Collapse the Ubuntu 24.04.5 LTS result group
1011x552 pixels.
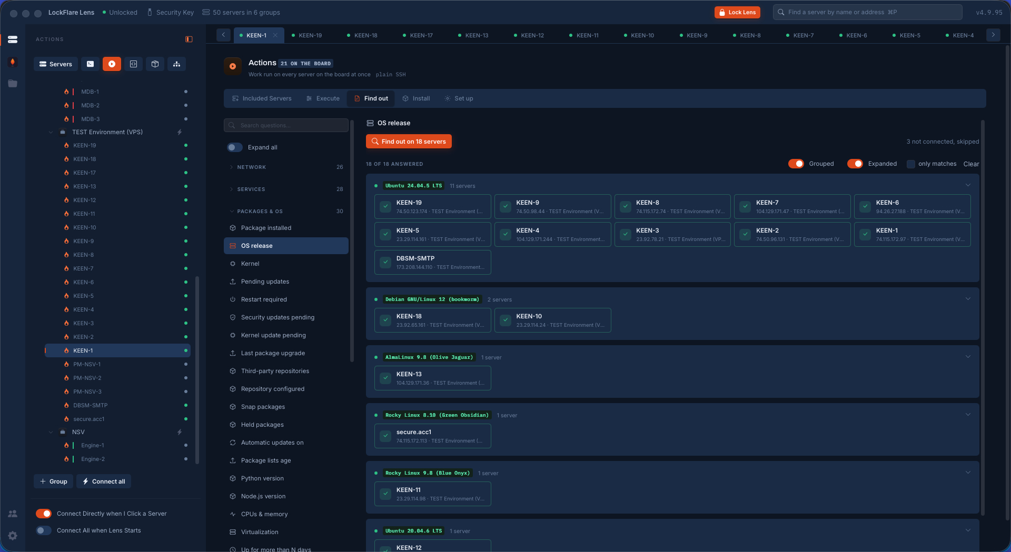(968, 185)
